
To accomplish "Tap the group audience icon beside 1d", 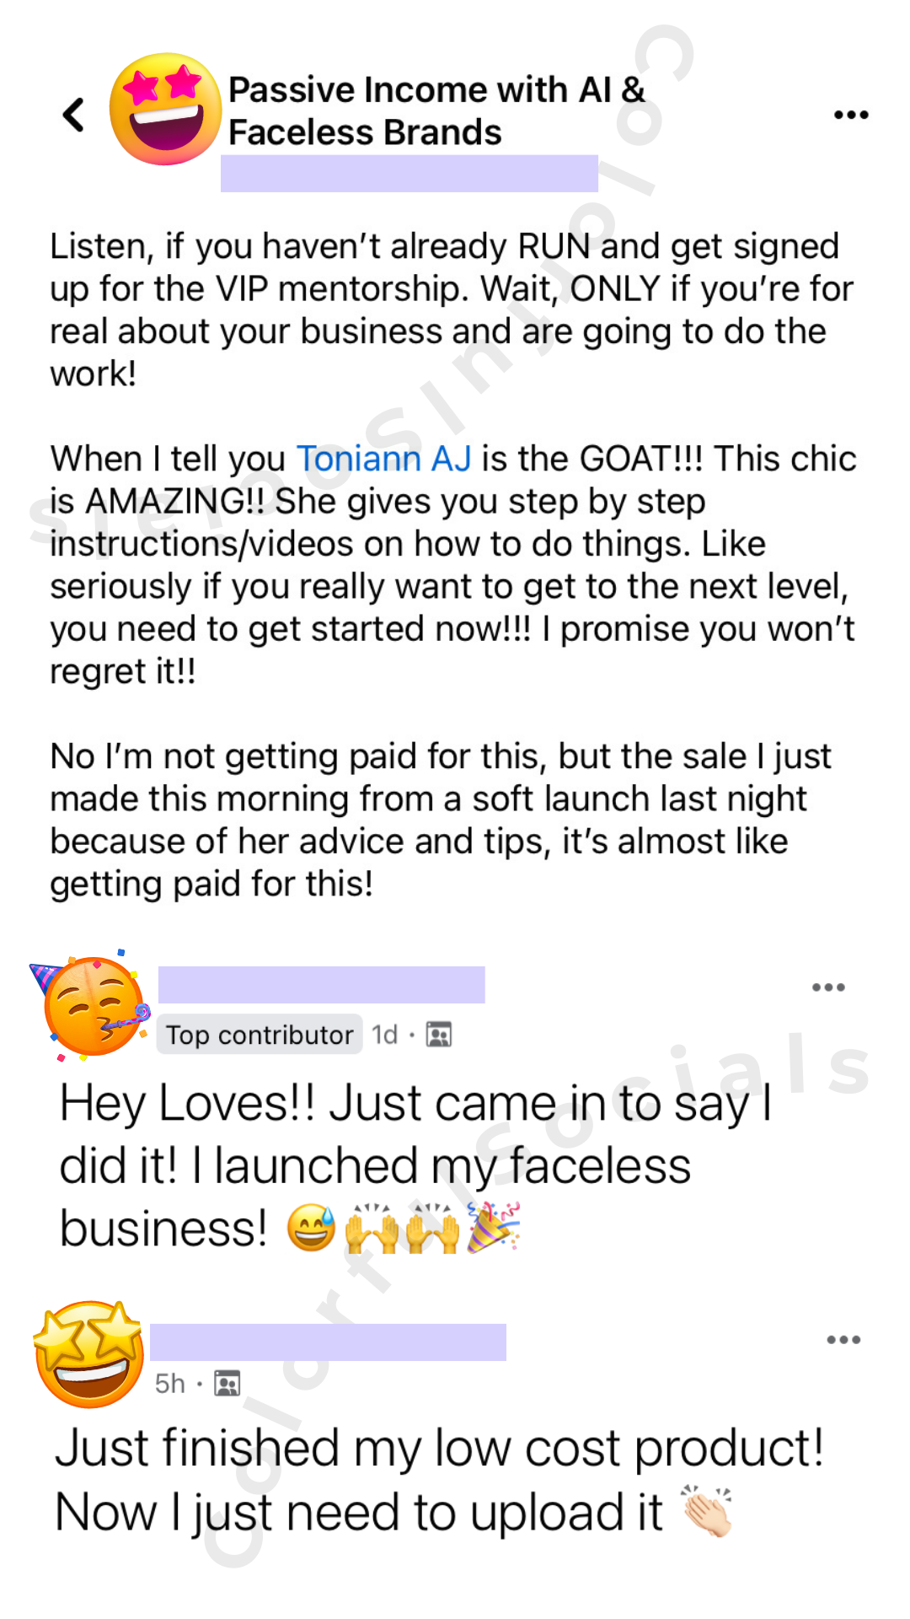I will coord(439,1035).
